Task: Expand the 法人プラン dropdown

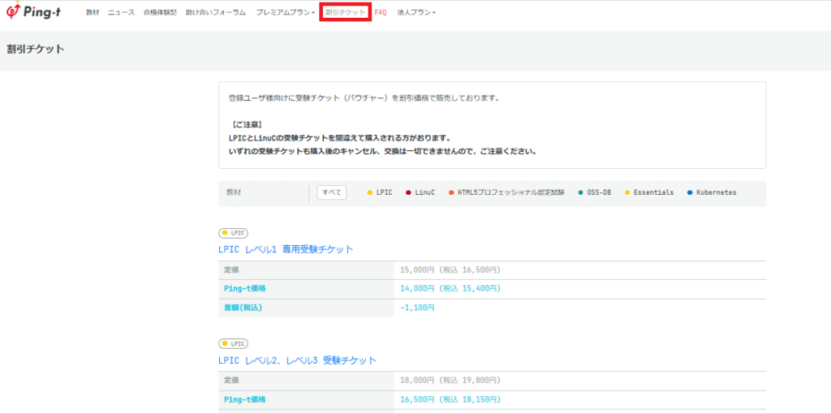Action: tap(416, 13)
